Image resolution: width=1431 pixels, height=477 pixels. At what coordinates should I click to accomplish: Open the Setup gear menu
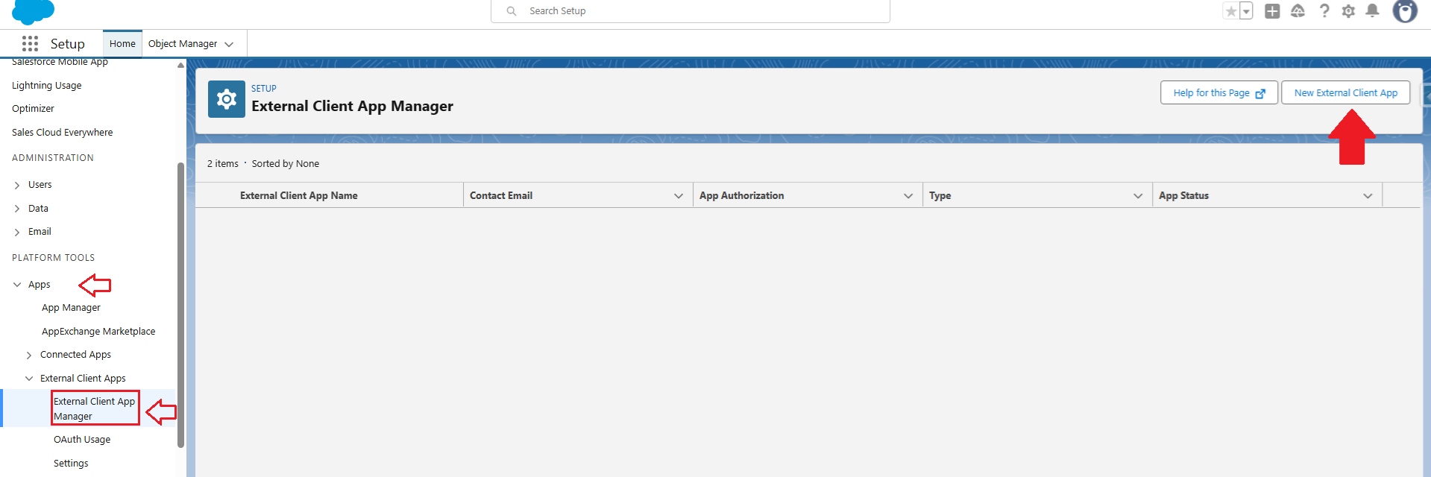pos(1348,11)
